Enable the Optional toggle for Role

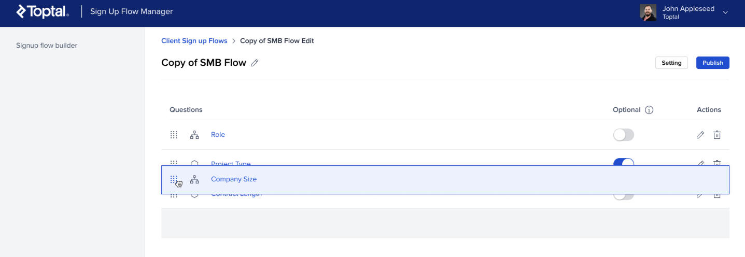(623, 135)
